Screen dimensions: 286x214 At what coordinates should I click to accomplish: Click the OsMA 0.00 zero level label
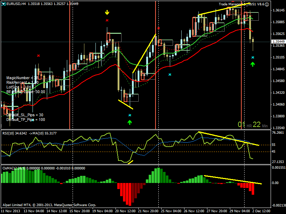point(275,183)
